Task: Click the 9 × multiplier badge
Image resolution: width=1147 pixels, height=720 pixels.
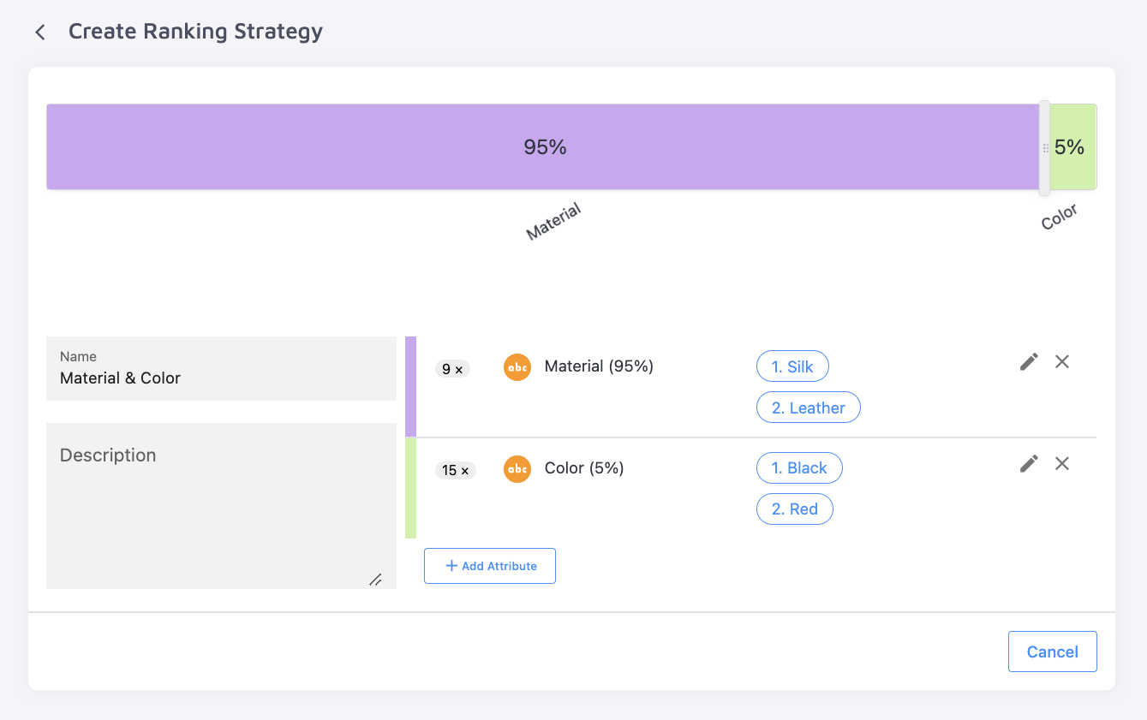Action: pyautogui.click(x=452, y=370)
